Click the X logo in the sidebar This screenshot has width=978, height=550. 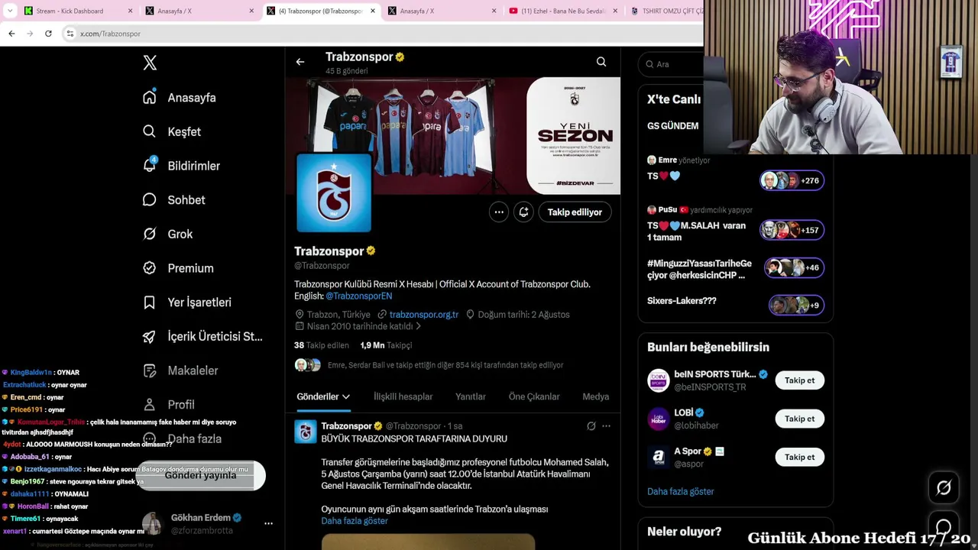coord(150,63)
